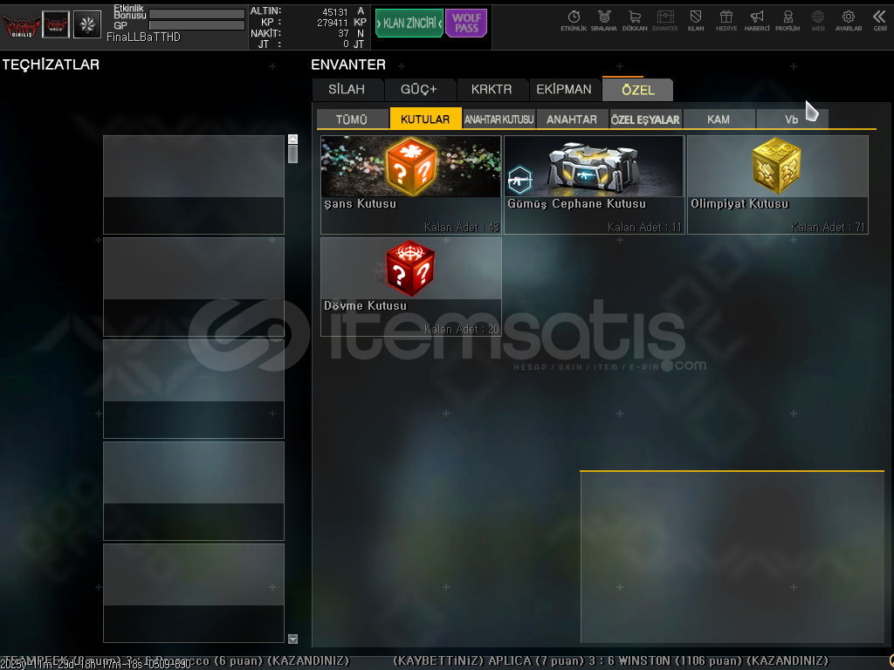Open the Klan shield icon
Image resolution: width=894 pixels, height=670 pixels.
click(696, 19)
